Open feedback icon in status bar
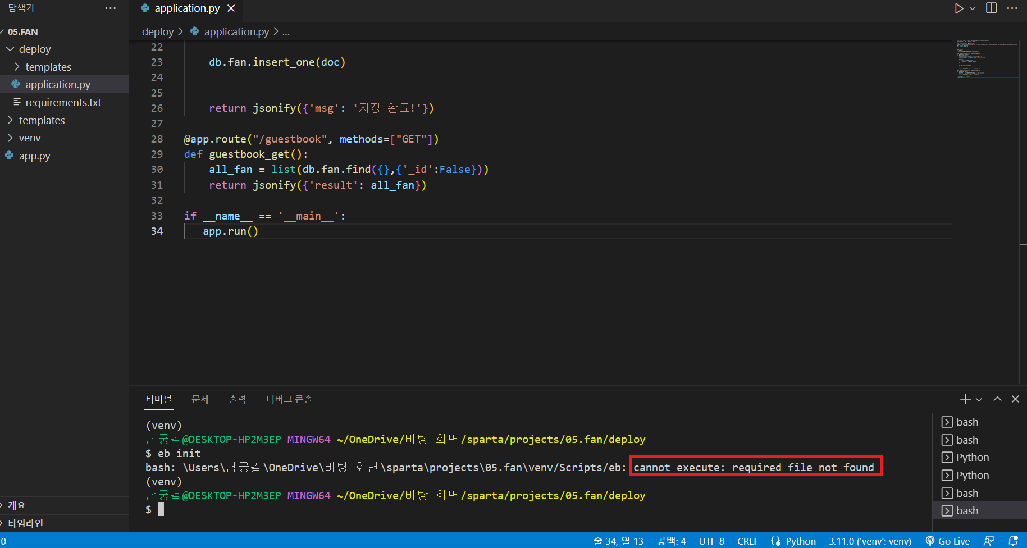 coord(989,541)
